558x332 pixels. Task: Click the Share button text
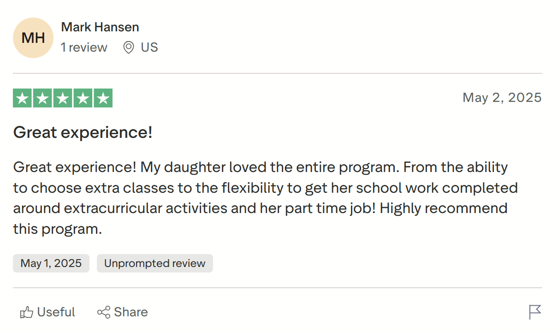130,312
